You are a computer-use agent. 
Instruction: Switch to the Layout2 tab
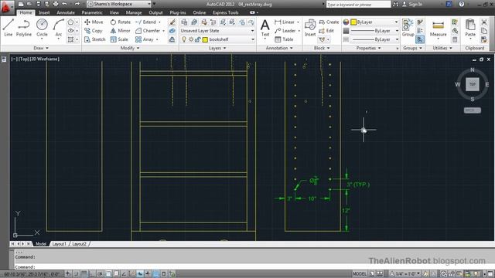click(x=79, y=244)
